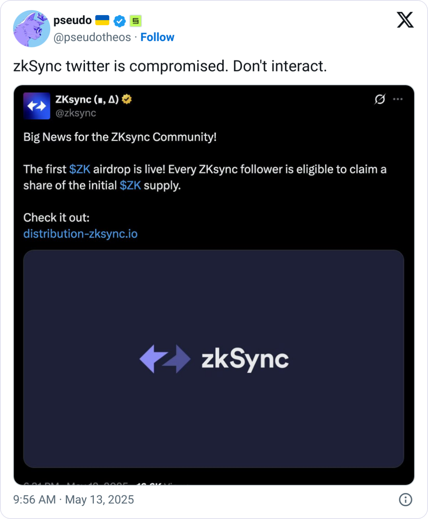Open the @pseudotheos handle
This screenshot has height=519, width=428.
tap(92, 37)
